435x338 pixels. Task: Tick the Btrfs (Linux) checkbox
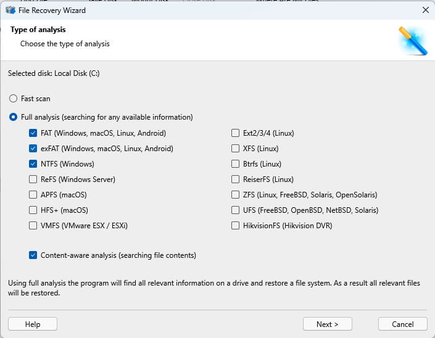tap(235, 164)
